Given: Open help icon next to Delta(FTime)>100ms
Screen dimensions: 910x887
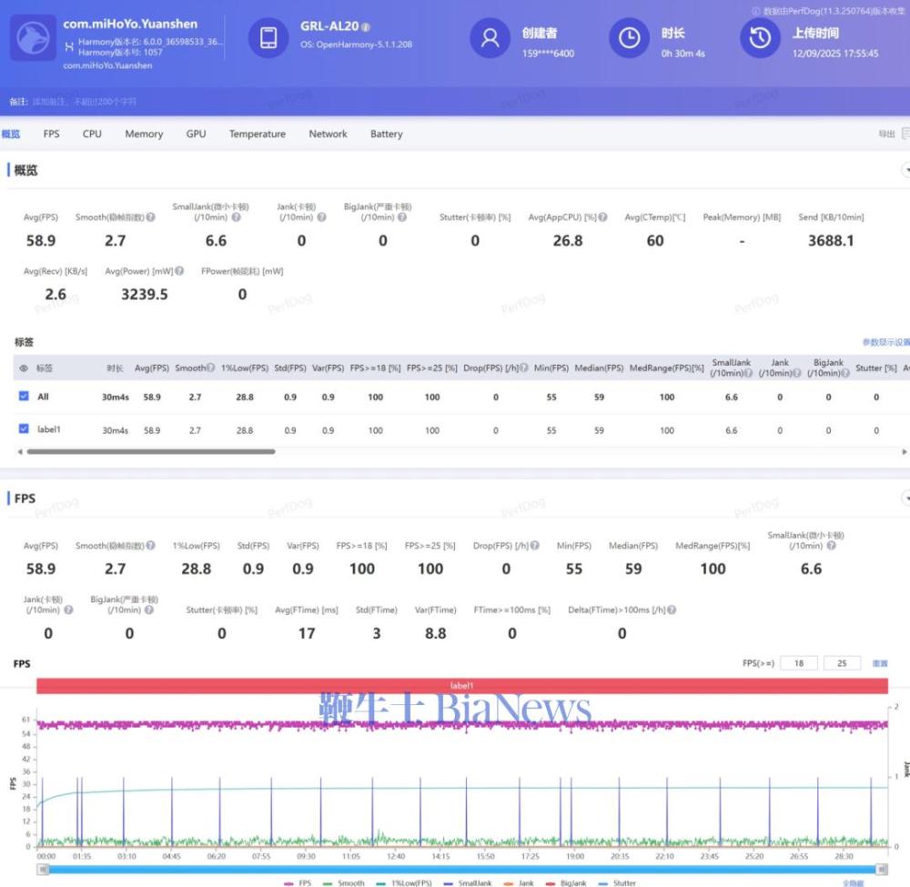Looking at the screenshot, I should point(672,610).
